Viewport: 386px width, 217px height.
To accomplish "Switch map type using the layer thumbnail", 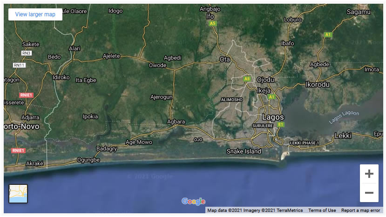I will [x=18, y=194].
